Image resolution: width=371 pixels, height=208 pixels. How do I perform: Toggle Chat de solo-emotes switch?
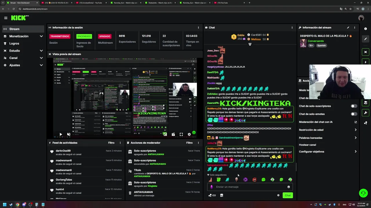pos(354,114)
